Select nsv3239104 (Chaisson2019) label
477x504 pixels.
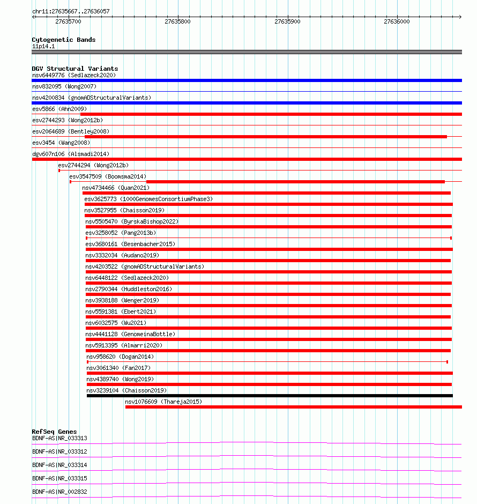point(126,390)
